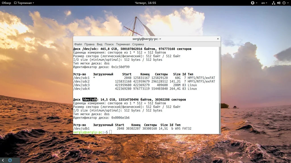This screenshot has height=163, width=291.
Task: Click the terminal prompt cursor
Action: (x=111, y=132)
